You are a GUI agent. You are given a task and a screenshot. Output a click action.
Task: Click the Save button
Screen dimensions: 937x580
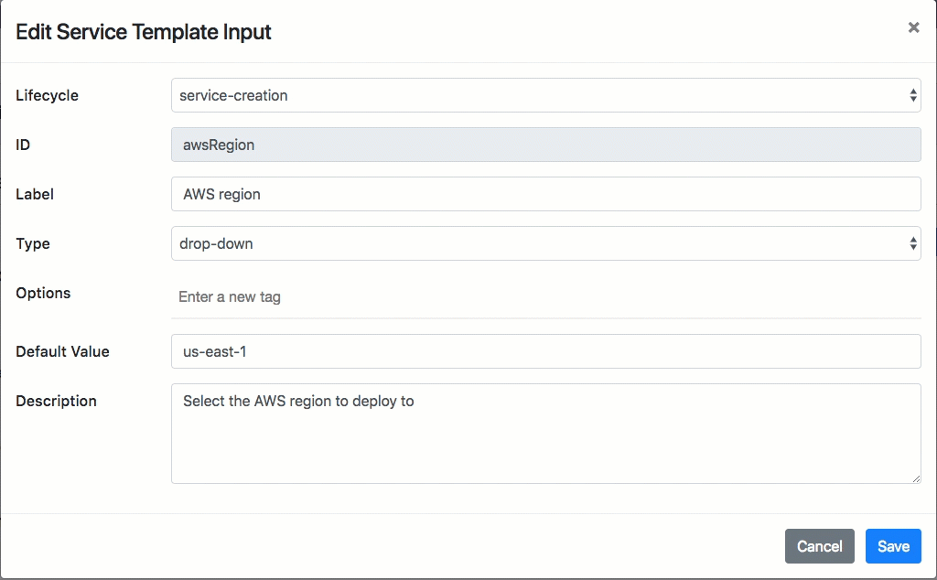click(x=893, y=546)
